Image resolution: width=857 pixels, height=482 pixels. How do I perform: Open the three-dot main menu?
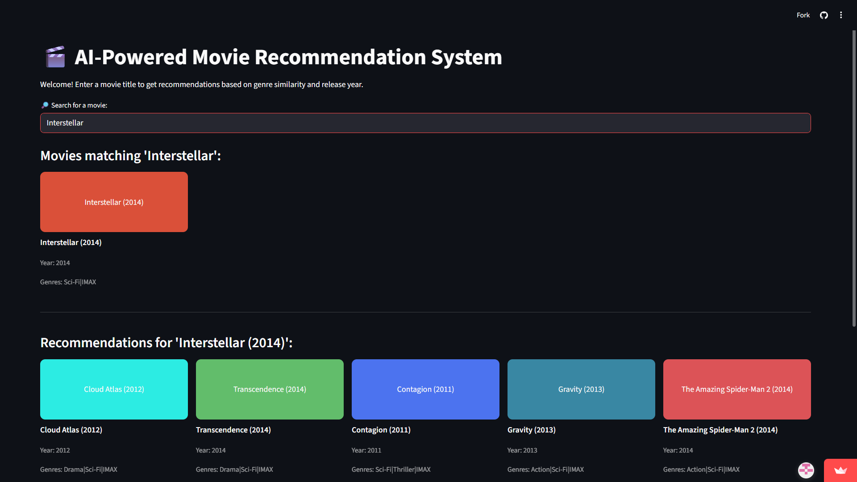(x=841, y=15)
